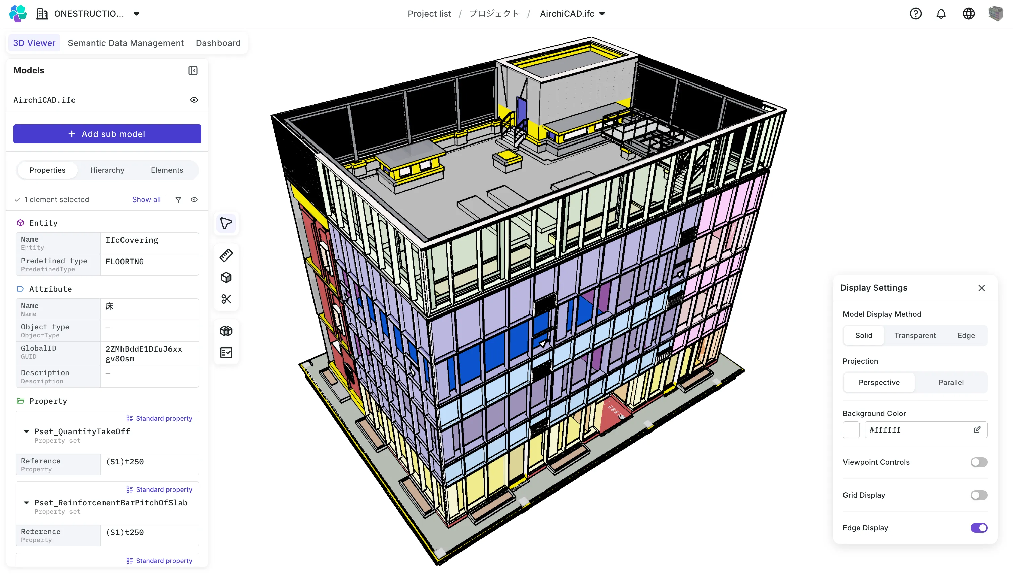Screen dimensions: 1013x576
Task: Select Parallel projection
Action: click(x=951, y=382)
